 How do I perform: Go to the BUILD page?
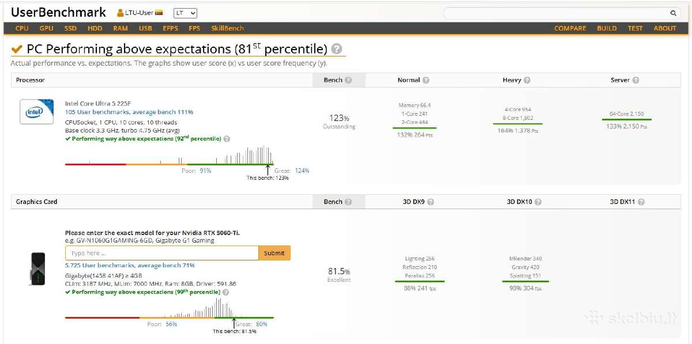tap(607, 28)
